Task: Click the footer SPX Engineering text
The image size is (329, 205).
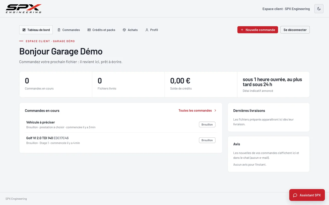Action: (16, 199)
